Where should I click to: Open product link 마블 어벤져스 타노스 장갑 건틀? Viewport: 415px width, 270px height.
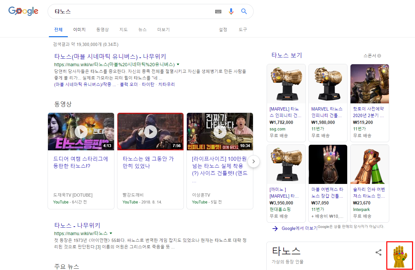tap(327, 193)
